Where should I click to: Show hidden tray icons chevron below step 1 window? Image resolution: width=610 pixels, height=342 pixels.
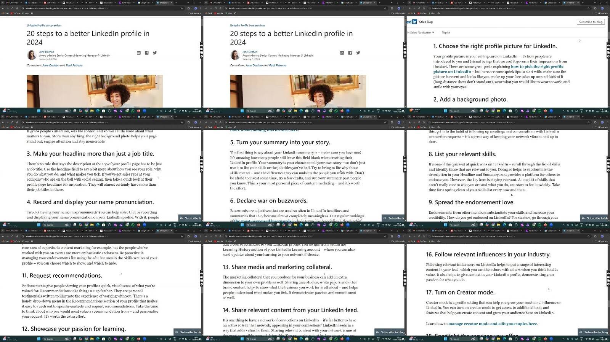(x=563, y=111)
